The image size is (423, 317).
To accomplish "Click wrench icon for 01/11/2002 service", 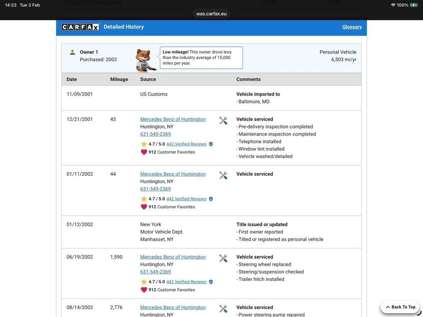I will tap(223, 175).
